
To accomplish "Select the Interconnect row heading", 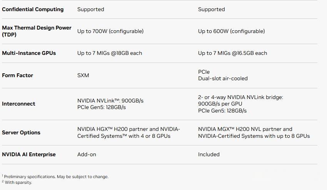I will (x=18, y=104).
